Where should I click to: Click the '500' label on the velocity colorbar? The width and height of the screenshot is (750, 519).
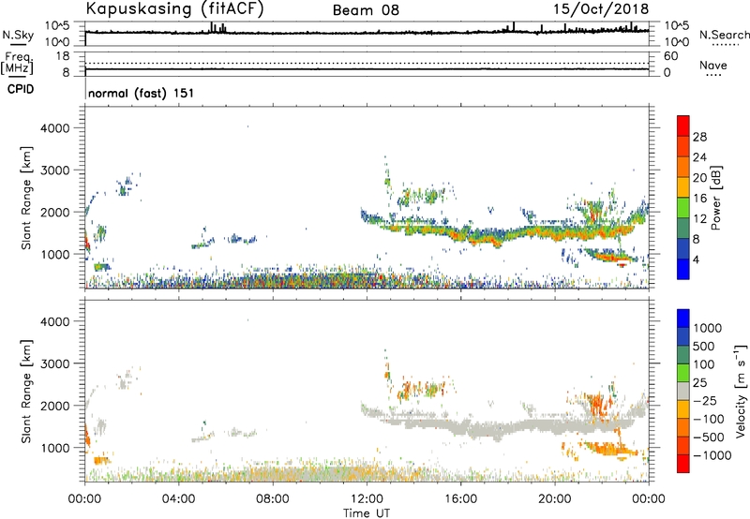[x=703, y=347]
